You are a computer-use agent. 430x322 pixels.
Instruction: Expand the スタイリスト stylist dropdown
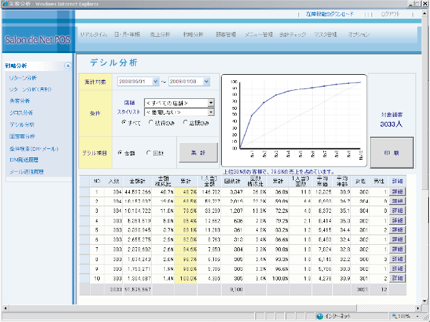tap(211, 112)
